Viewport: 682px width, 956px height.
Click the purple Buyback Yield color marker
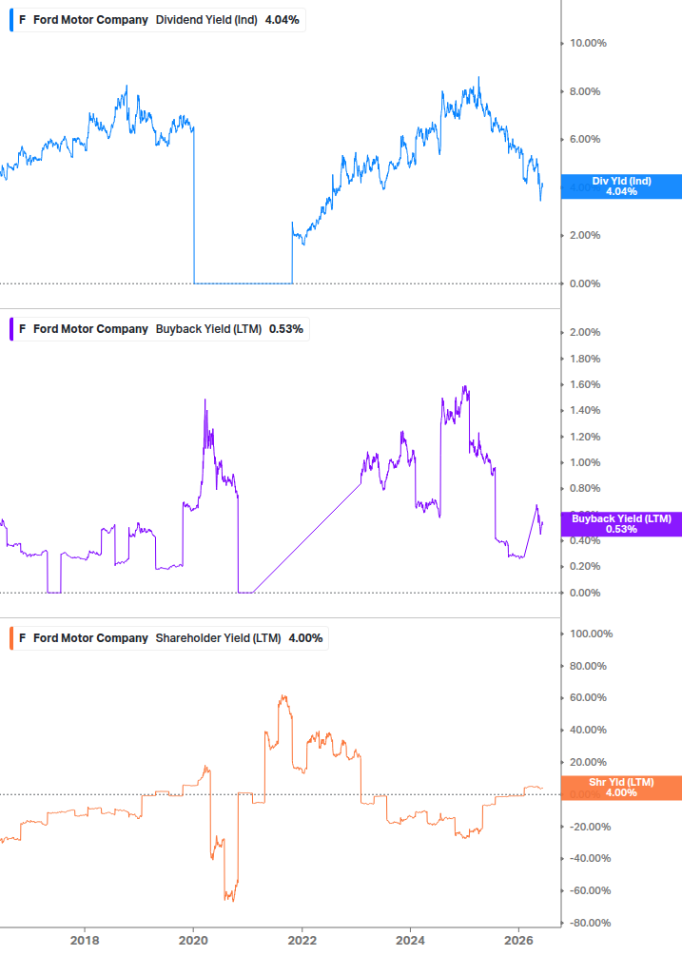11,329
